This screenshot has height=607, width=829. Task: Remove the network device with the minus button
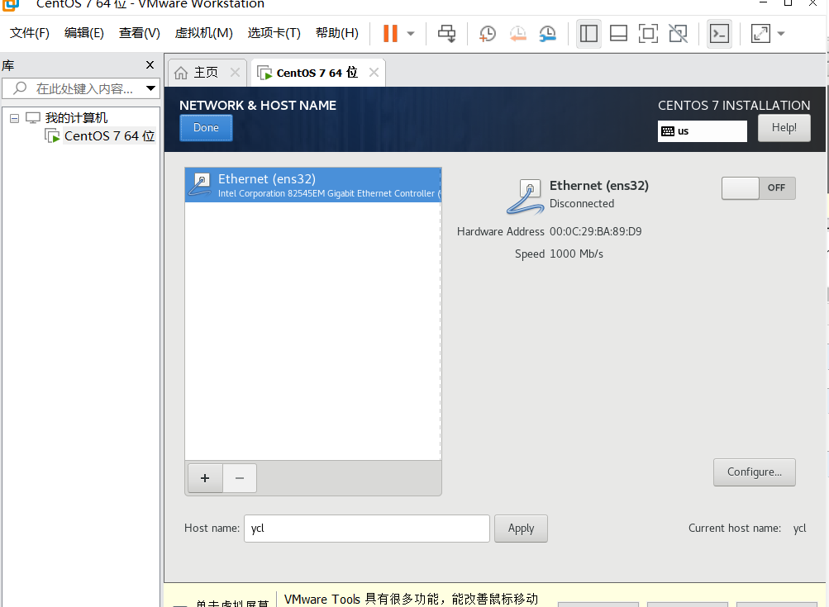(240, 478)
